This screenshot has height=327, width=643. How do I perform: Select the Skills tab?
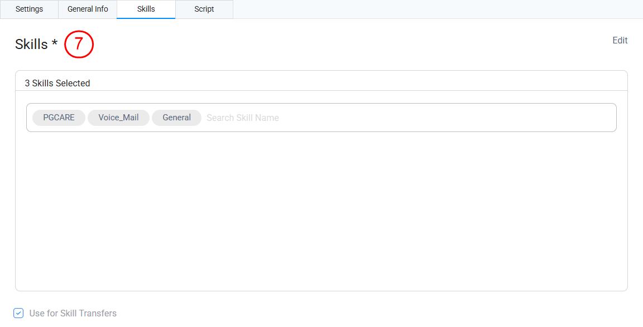(x=146, y=9)
